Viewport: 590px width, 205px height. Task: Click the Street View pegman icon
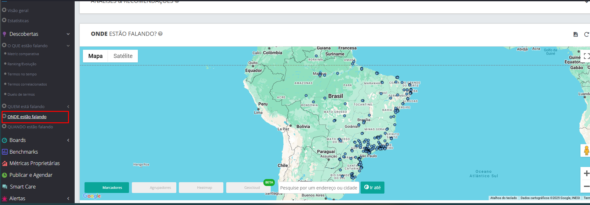(x=586, y=151)
